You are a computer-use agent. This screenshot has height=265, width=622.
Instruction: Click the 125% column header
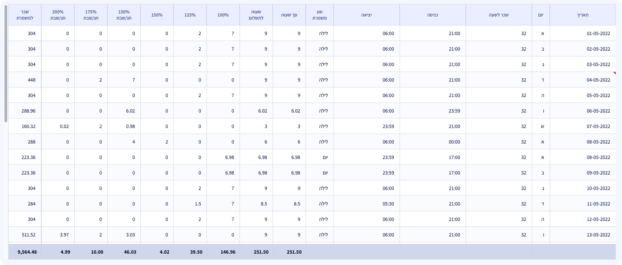click(190, 15)
